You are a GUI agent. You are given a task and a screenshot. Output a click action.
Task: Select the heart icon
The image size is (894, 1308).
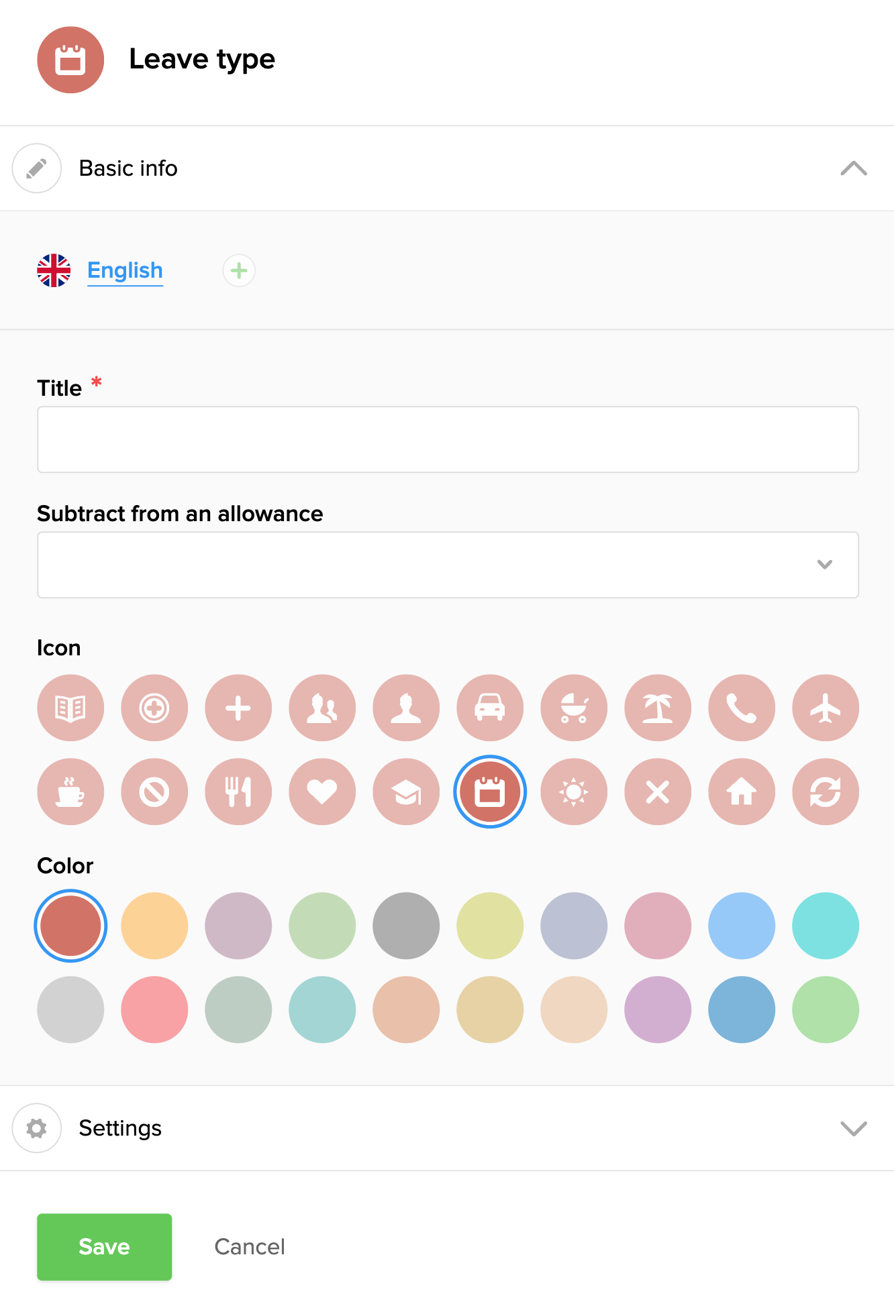322,792
